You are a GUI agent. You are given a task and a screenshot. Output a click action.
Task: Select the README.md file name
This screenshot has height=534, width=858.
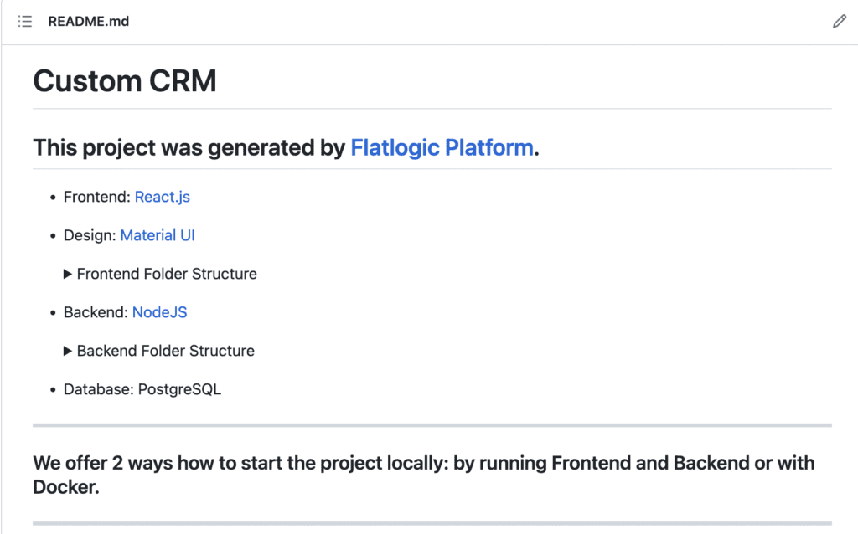[89, 21]
